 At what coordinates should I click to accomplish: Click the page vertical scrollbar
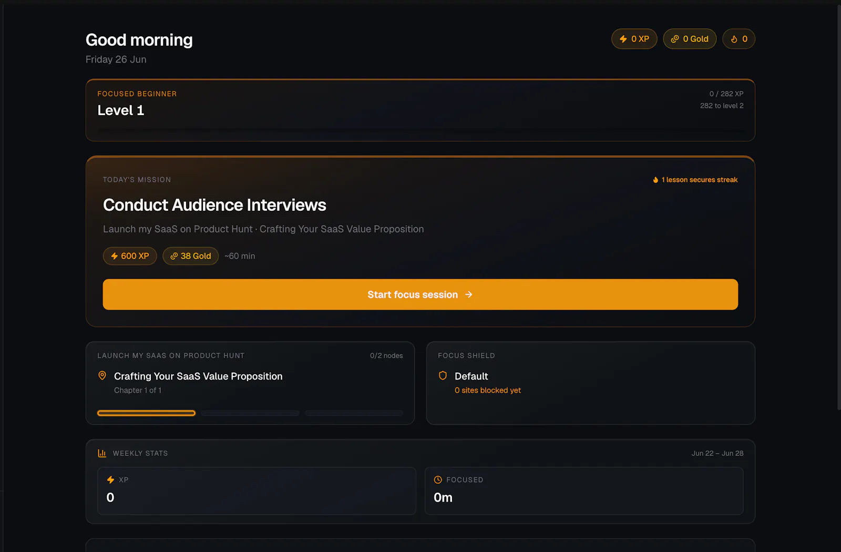pos(839,208)
